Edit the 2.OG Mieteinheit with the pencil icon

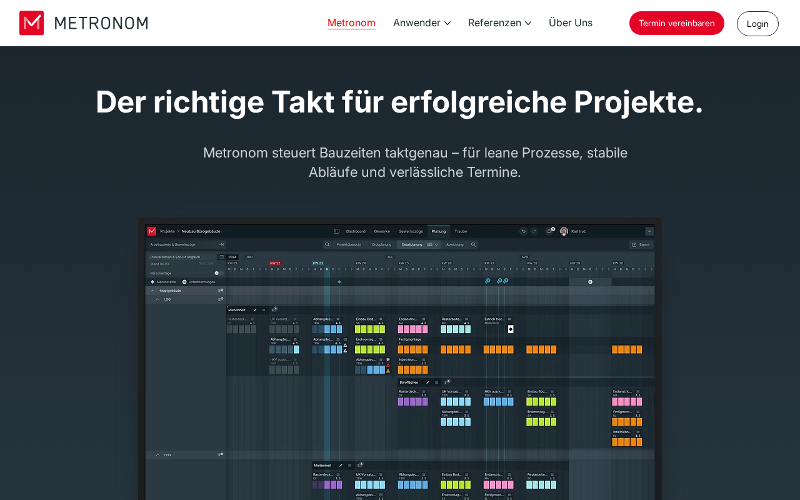pos(341,466)
